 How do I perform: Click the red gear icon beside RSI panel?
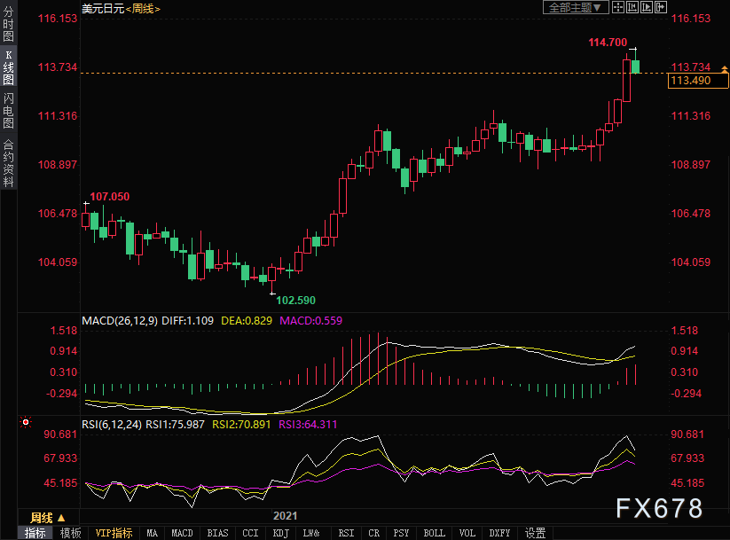coord(26,422)
